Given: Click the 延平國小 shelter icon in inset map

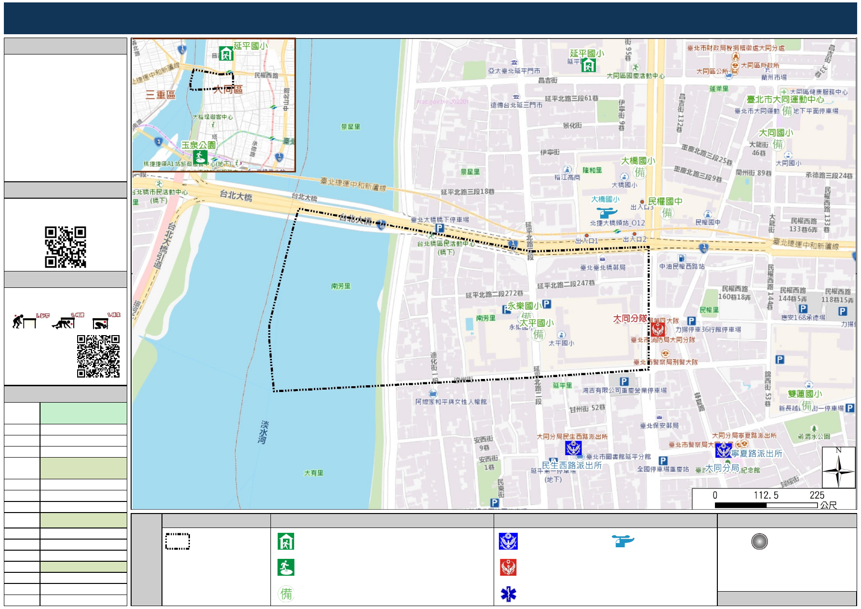Looking at the screenshot, I should click(x=226, y=53).
